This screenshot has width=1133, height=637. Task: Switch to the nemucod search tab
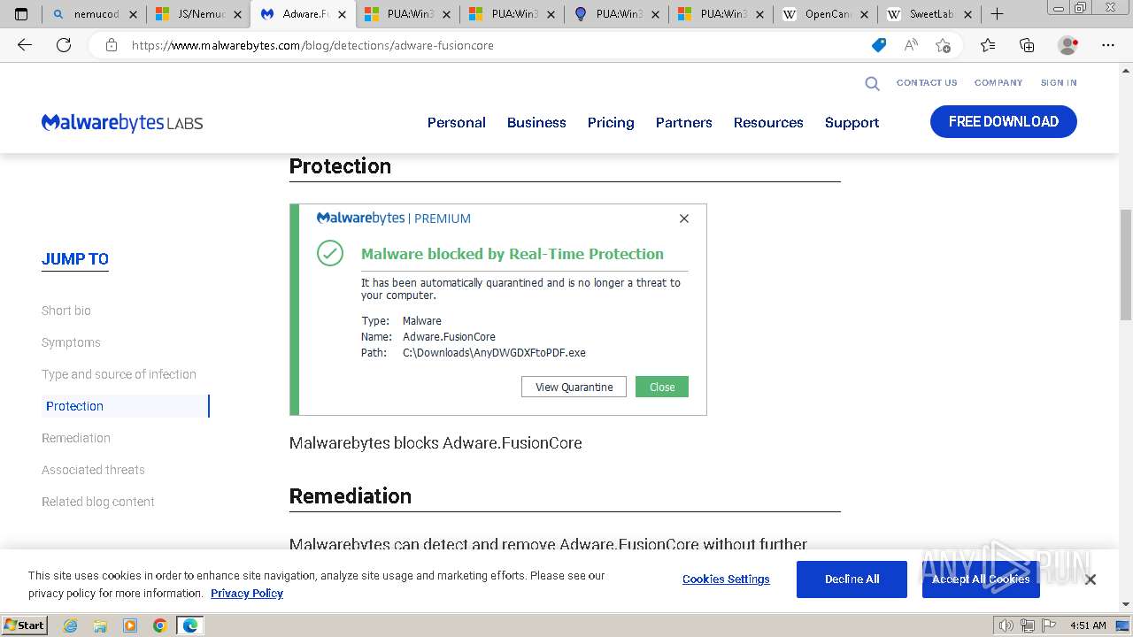click(94, 14)
